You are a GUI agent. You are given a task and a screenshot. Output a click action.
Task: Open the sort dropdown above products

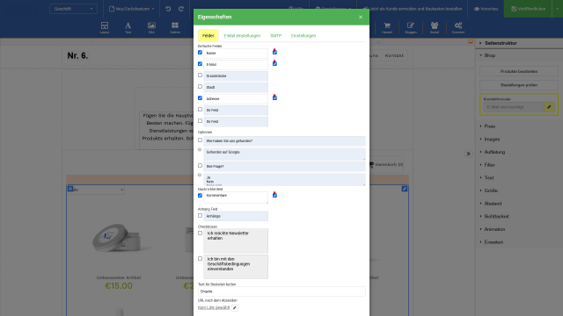tap(96, 190)
